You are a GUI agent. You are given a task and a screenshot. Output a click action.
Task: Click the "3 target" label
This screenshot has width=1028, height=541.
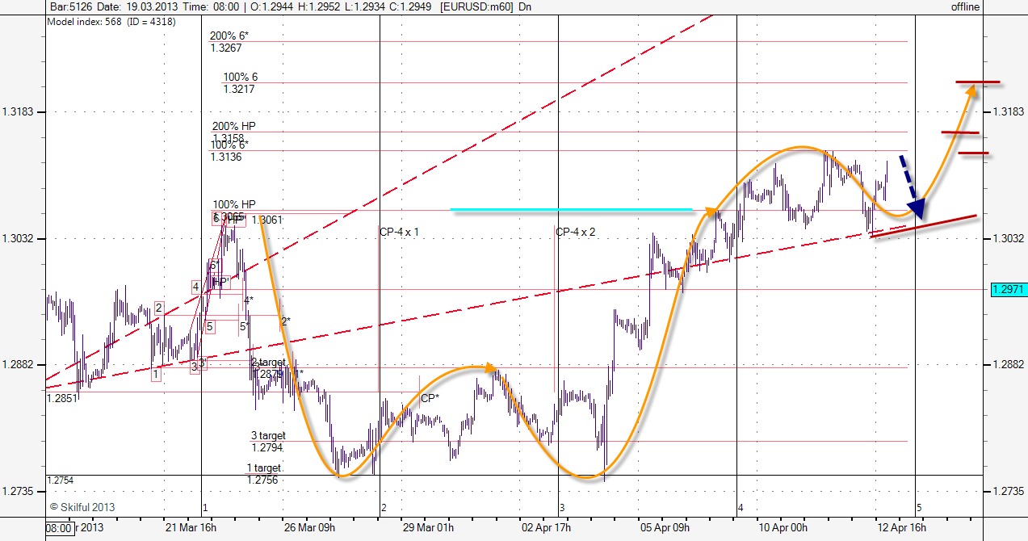(x=267, y=436)
